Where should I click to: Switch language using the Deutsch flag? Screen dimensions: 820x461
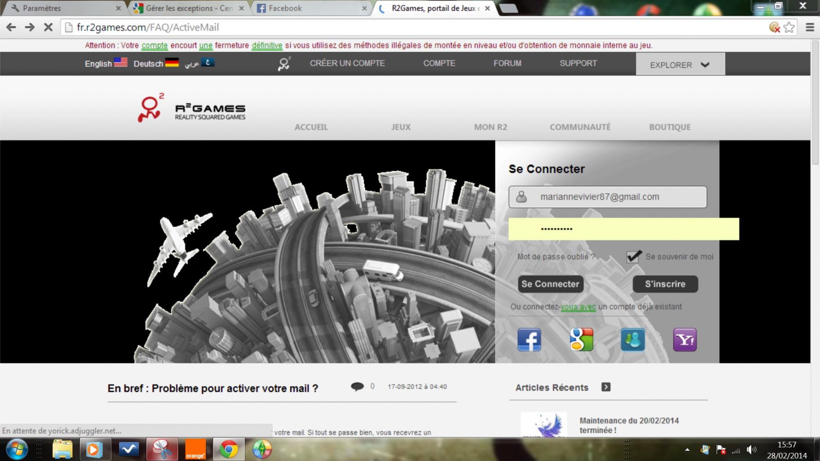(x=172, y=63)
